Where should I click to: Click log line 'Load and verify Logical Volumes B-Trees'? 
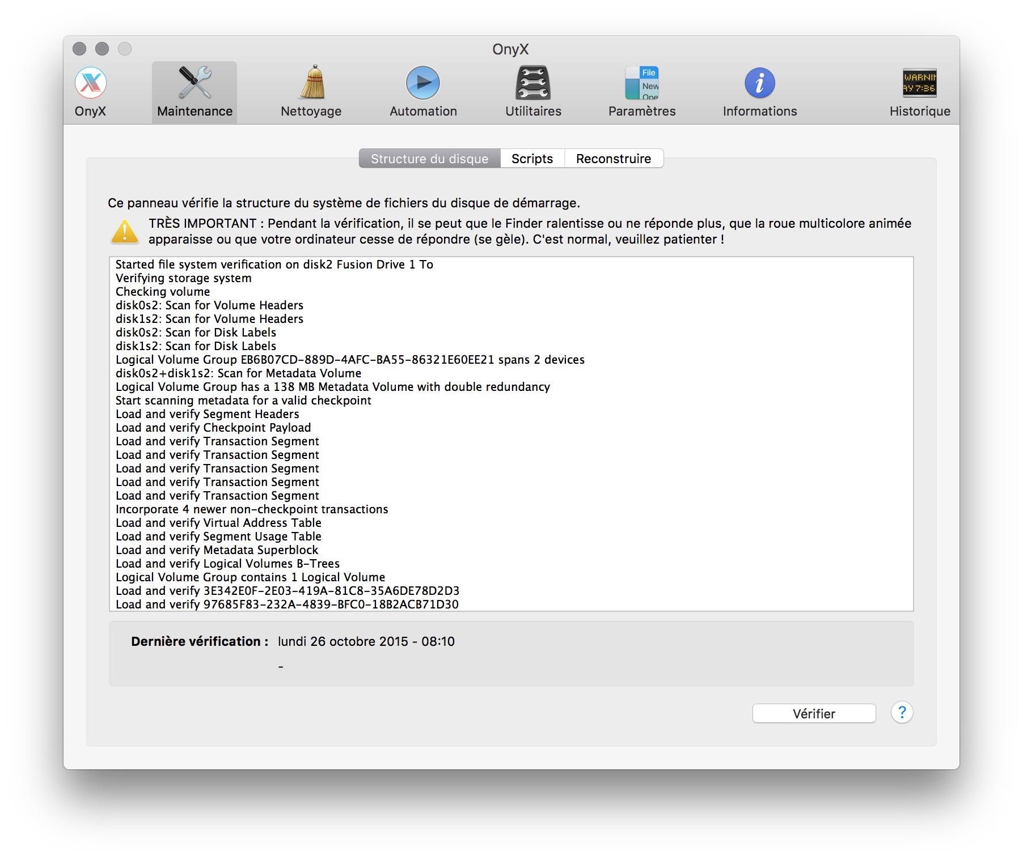click(x=227, y=564)
